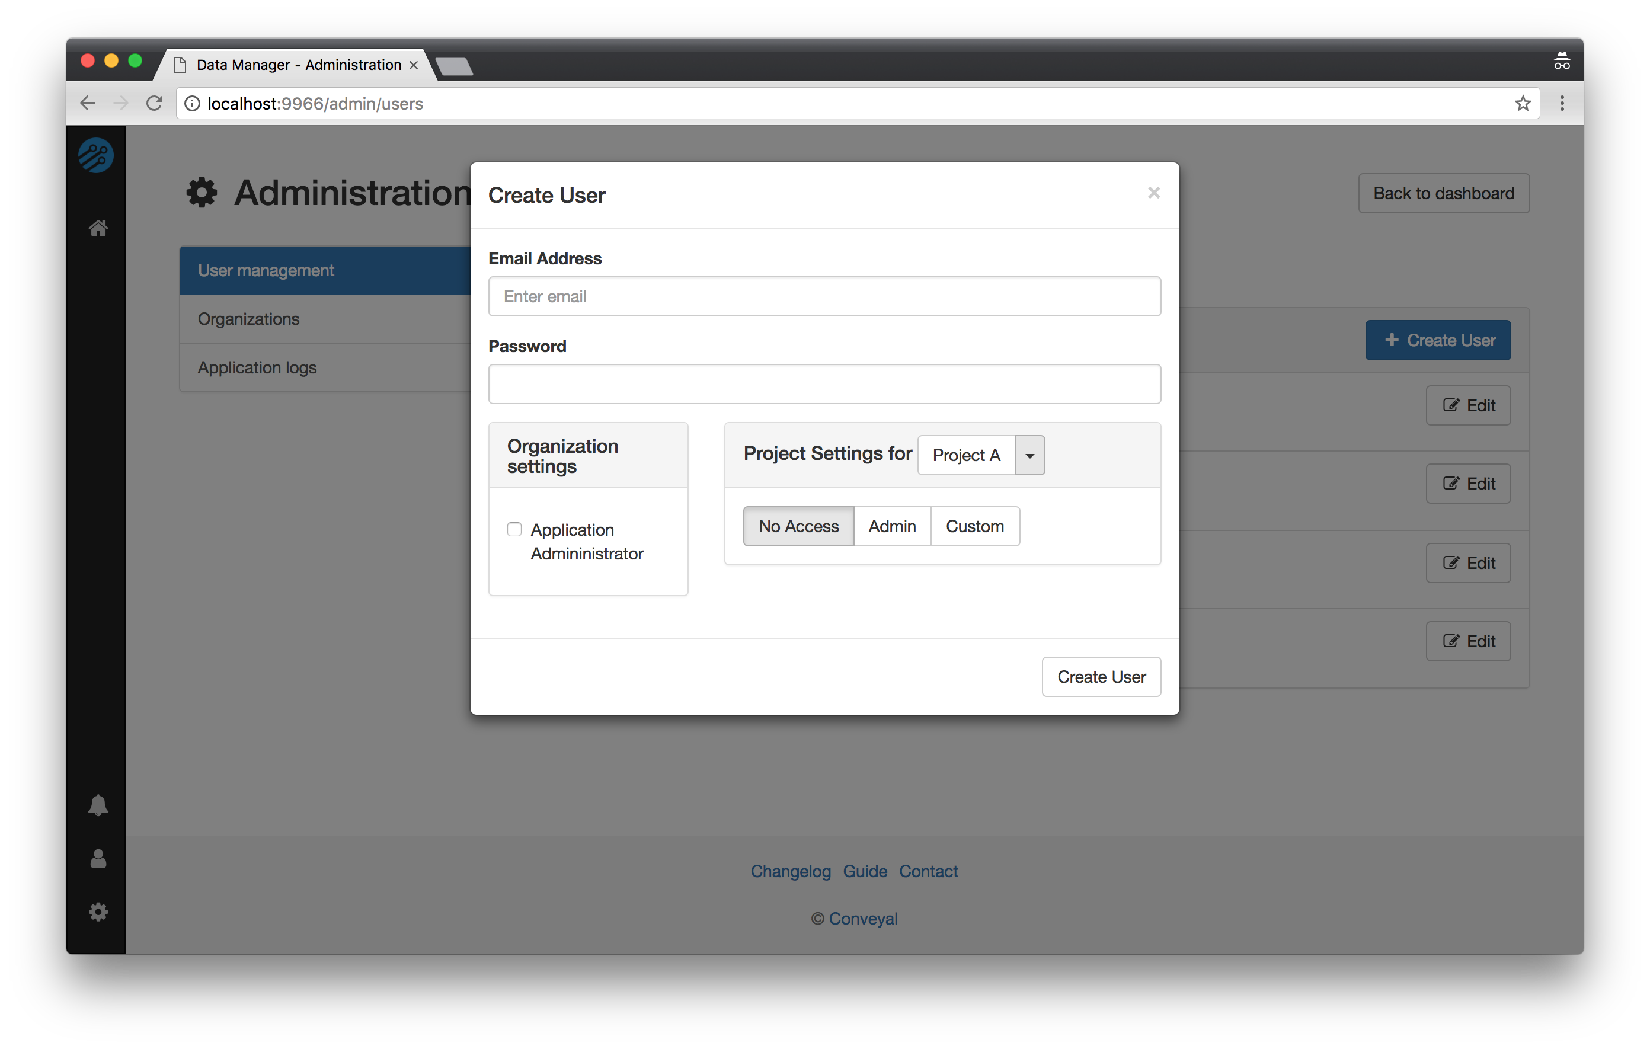Focus the Email Address input field
Screen dimensions: 1650x1049
point(824,297)
